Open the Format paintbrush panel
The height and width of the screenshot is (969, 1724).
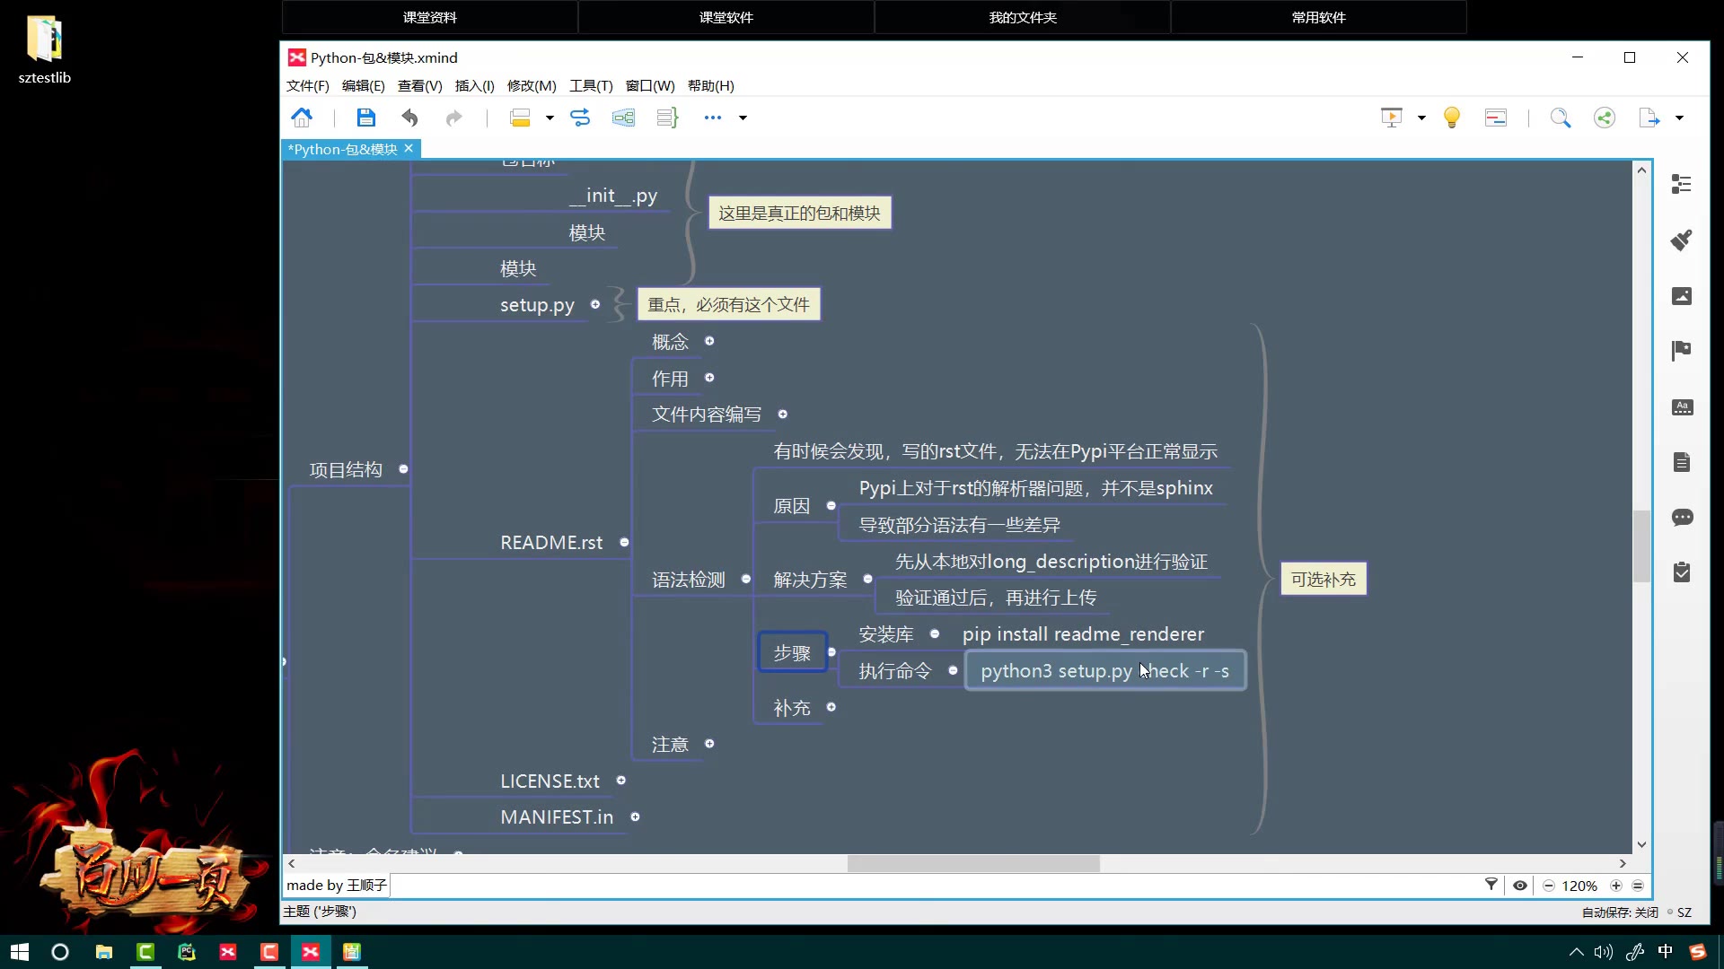(x=1682, y=240)
